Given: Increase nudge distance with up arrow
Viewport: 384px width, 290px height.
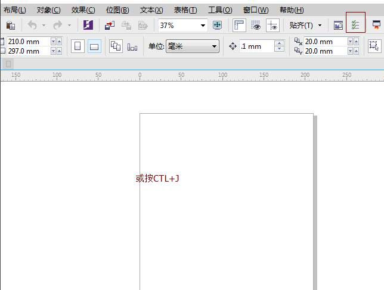Looking at the screenshot, I should (x=280, y=43).
